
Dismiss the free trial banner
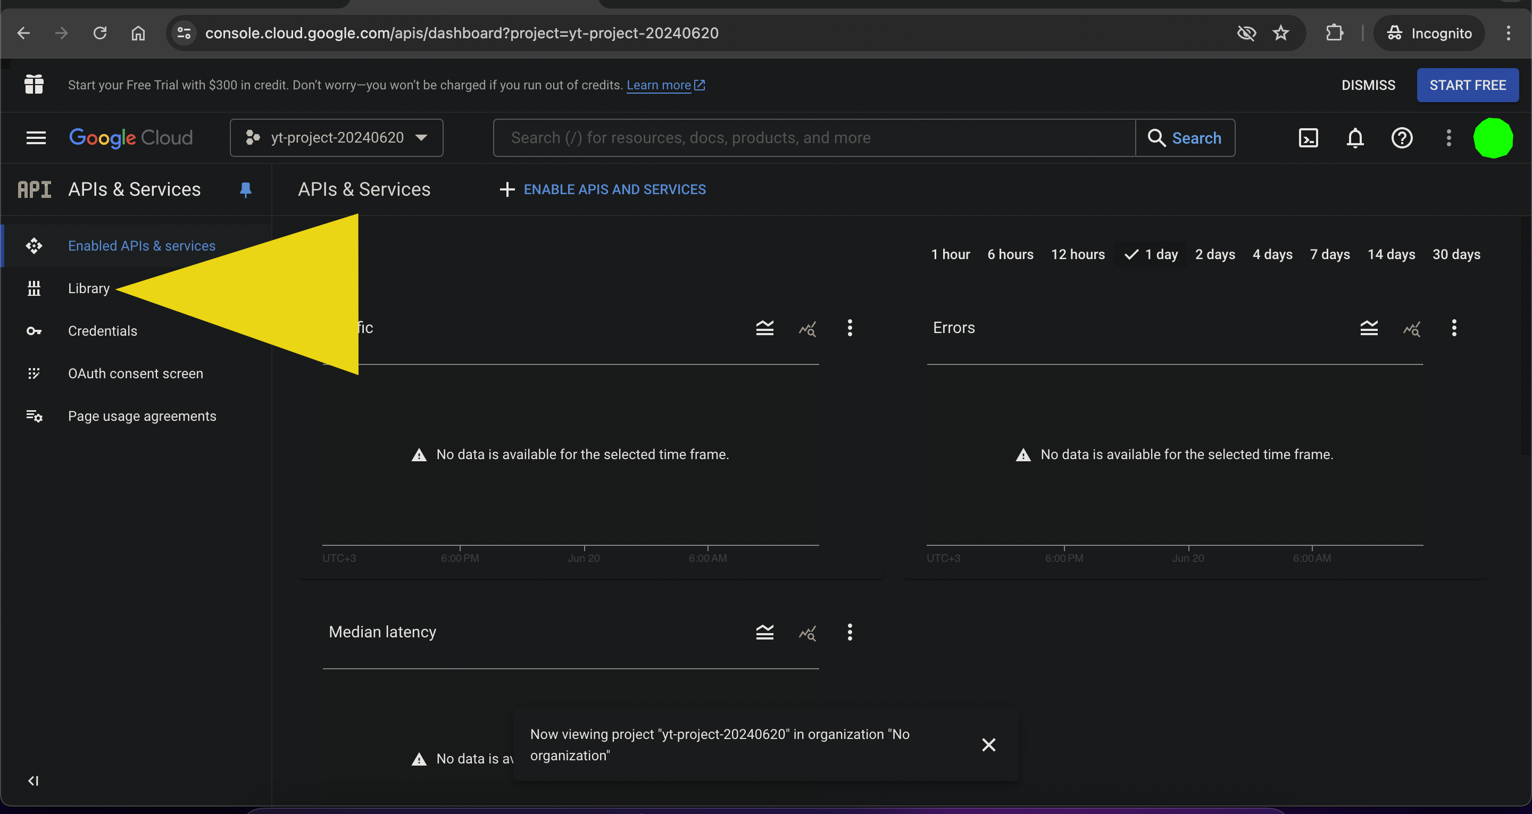click(1368, 85)
